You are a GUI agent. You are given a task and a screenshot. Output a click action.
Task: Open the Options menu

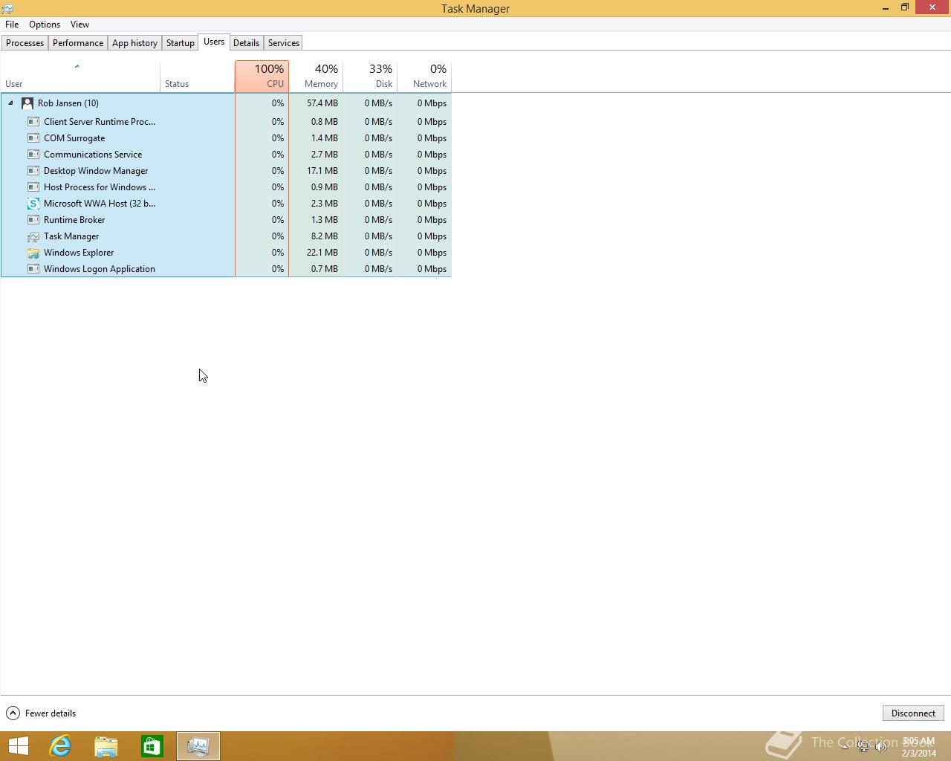pos(45,25)
